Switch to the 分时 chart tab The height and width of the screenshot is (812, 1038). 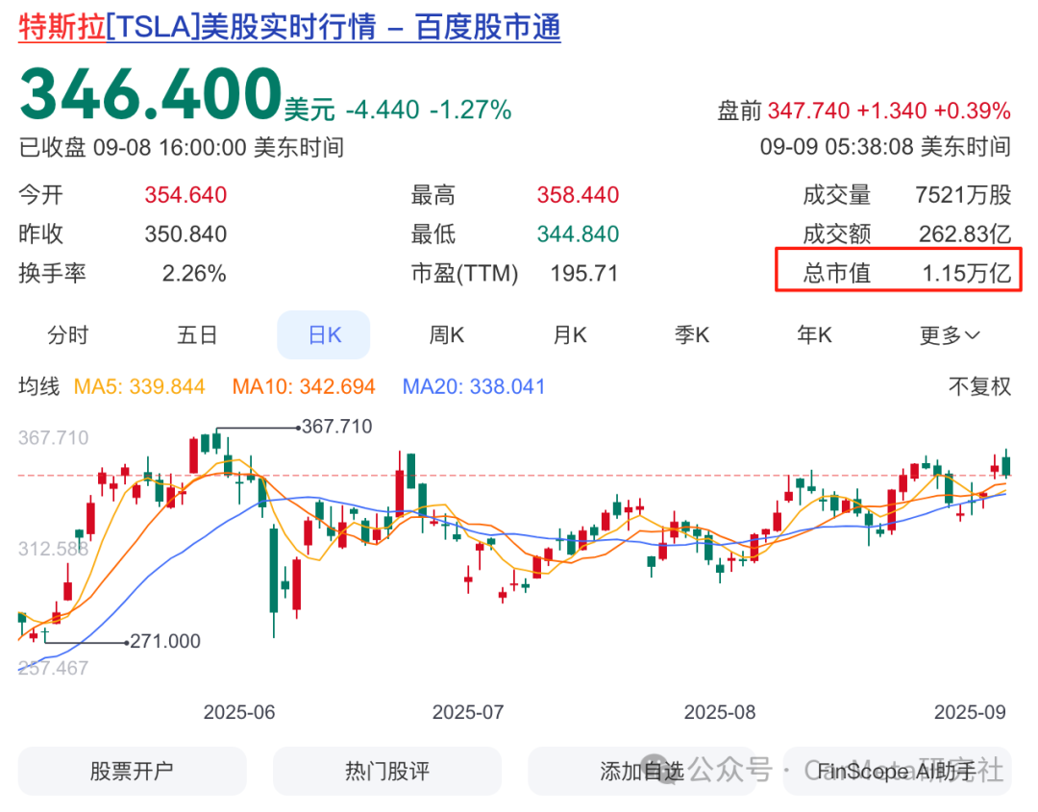pos(67,334)
